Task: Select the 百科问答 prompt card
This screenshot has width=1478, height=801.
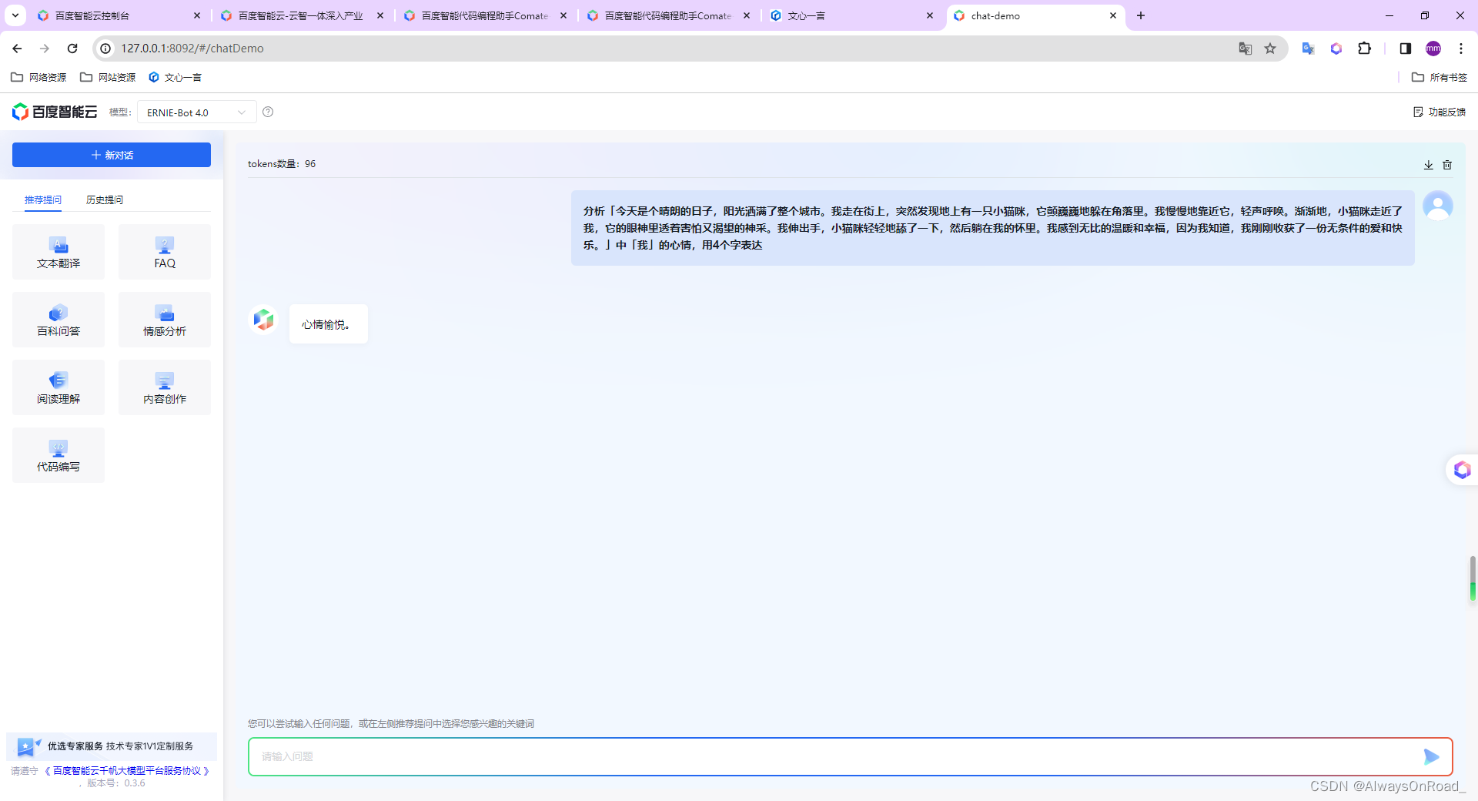Action: pos(59,320)
